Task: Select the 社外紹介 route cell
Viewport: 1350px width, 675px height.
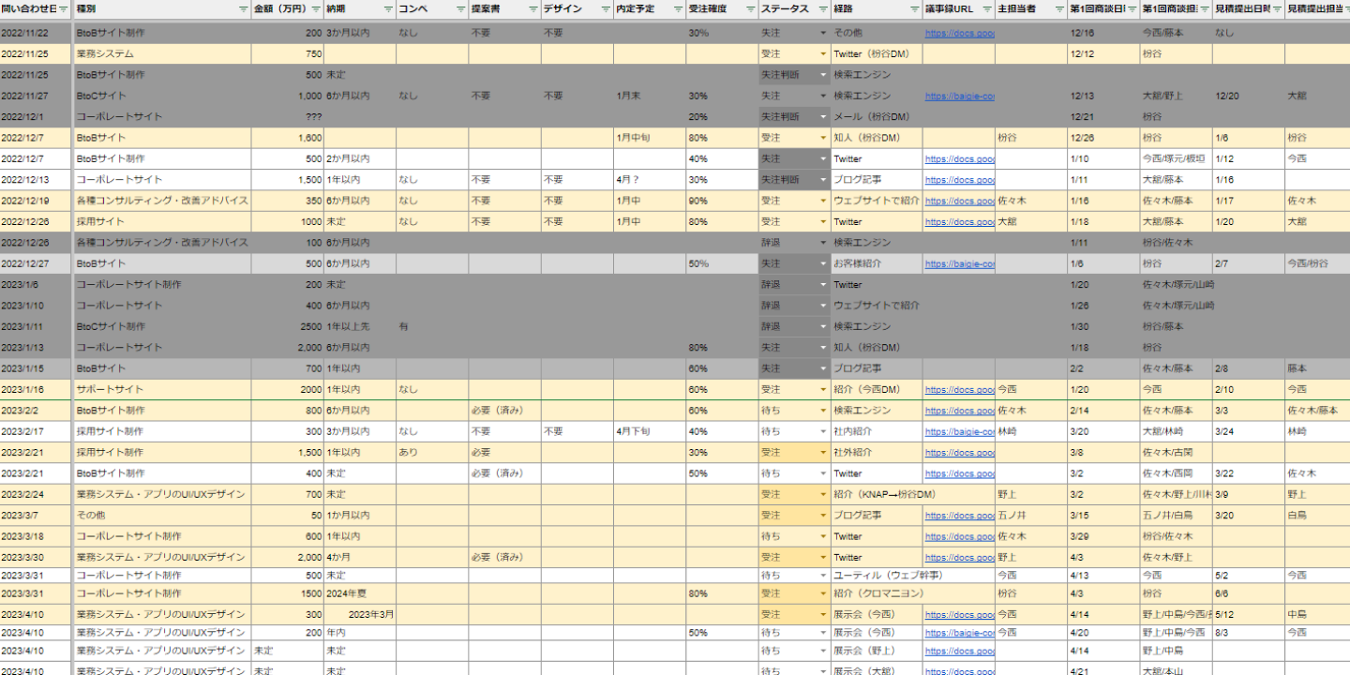Action: point(876,453)
